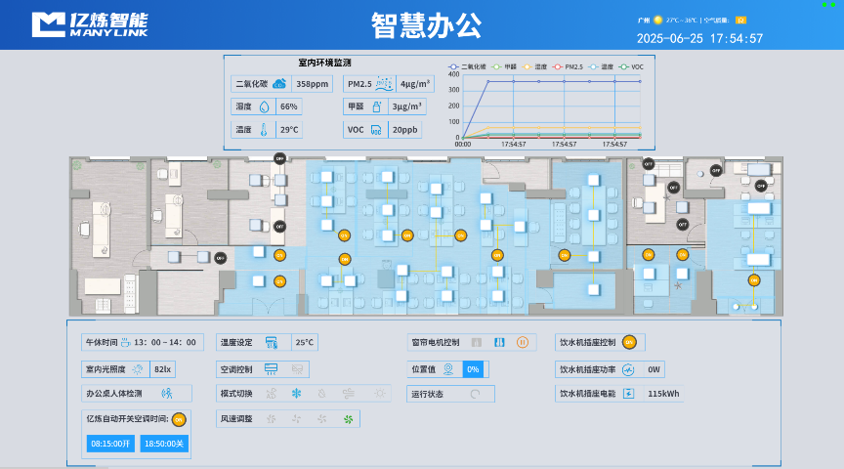Click the PM2.5 particle icon

(384, 83)
